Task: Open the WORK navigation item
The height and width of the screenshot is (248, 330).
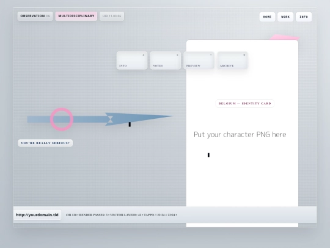Action: pos(285,17)
